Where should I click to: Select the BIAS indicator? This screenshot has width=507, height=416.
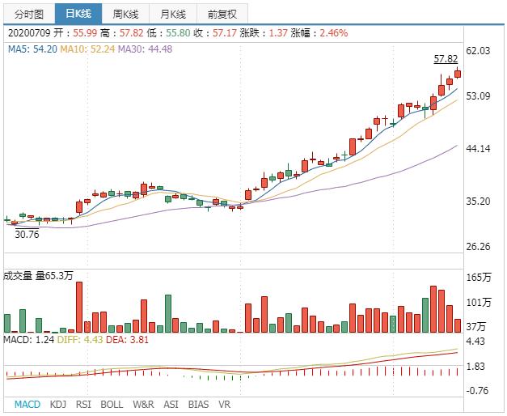point(198,403)
